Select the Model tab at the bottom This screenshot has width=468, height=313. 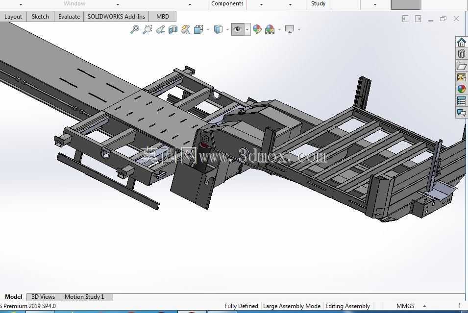pyautogui.click(x=13, y=297)
